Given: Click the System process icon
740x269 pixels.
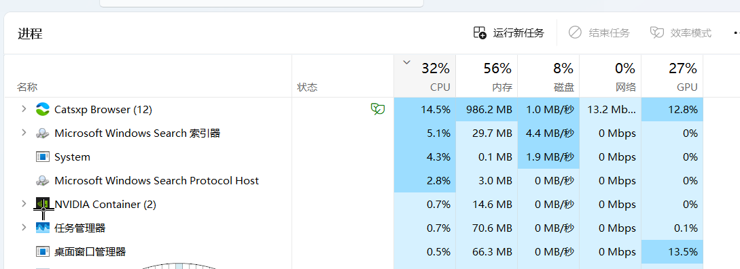Looking at the screenshot, I should point(43,157).
